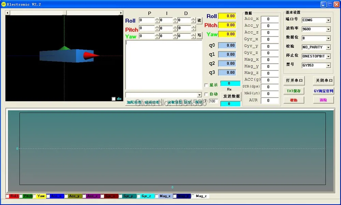Click the application icon in title bar
The height and width of the screenshot is (205, 341).
pos(3,4)
